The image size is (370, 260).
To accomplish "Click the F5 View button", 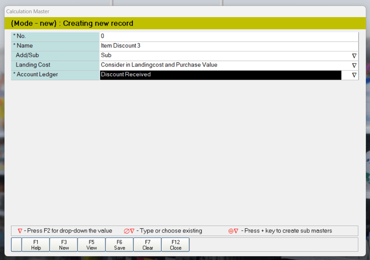I will point(91,245).
